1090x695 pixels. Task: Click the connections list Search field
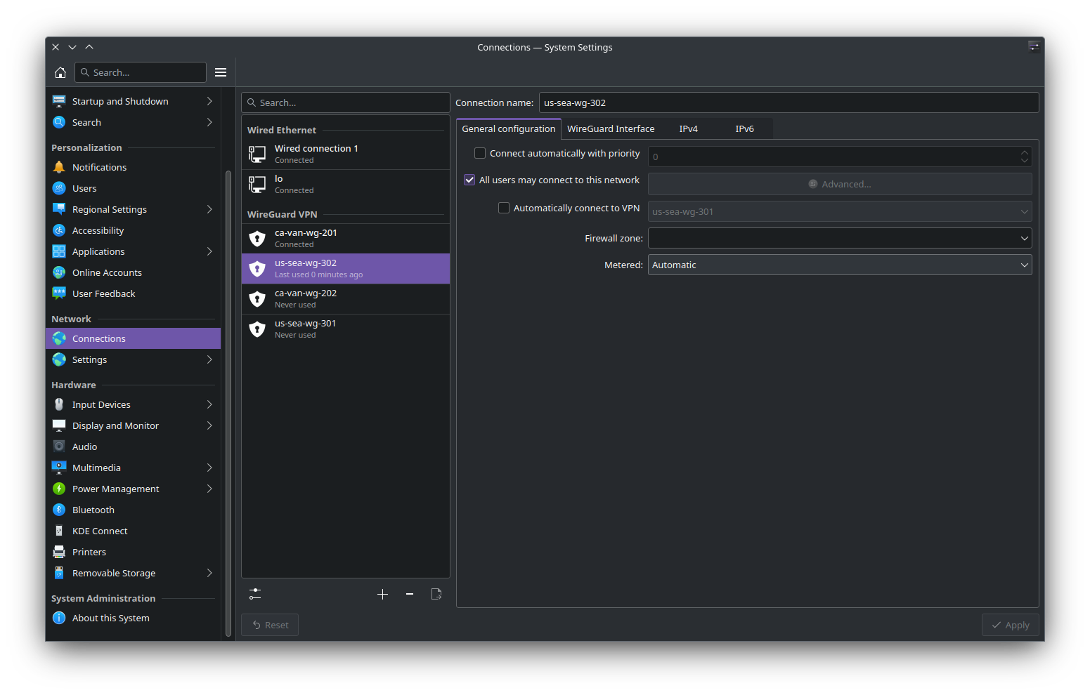346,102
